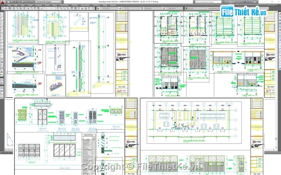Open the Draw menu
Screen dimensions: 281x175
coord(54,5)
